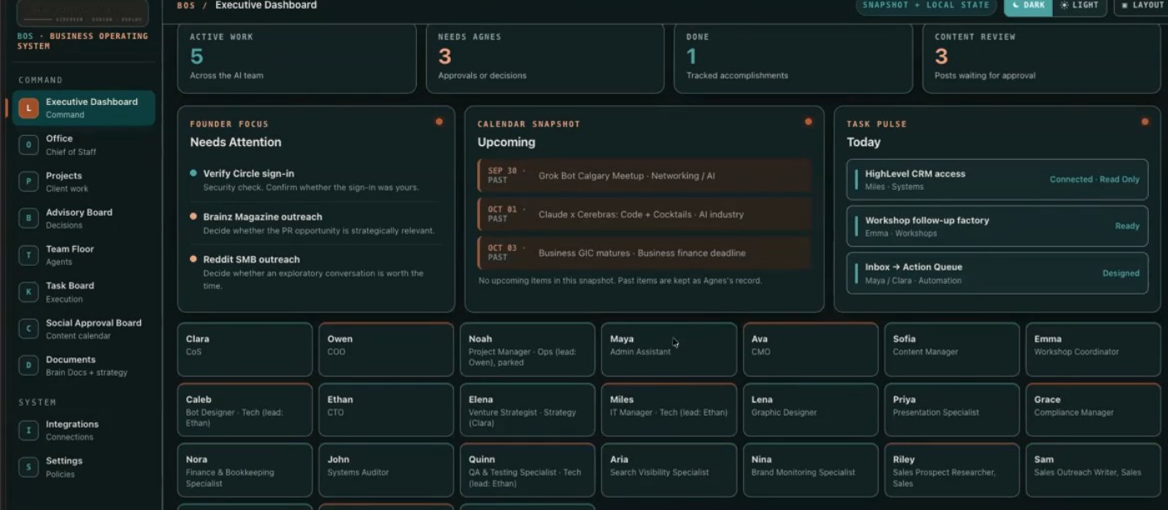The image size is (1168, 510).
Task: Select Claude x Cerebras Code + Cocktails event
Action: 644,214
